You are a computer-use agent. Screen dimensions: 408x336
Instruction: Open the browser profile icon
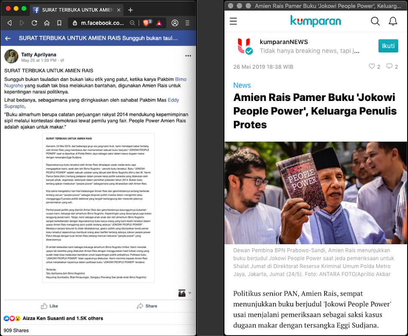(x=175, y=23)
